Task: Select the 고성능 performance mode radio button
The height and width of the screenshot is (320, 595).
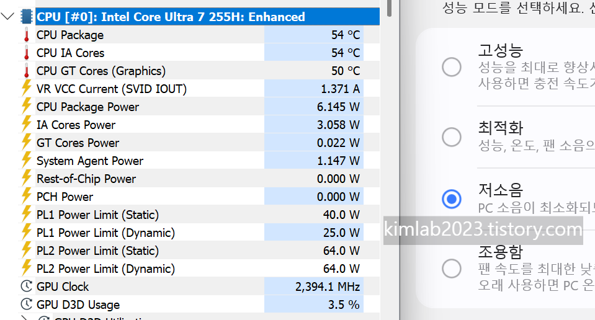Action: click(x=452, y=67)
